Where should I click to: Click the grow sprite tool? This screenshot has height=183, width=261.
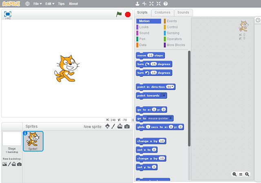point(152,4)
